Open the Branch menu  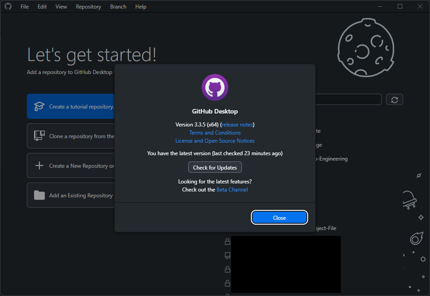point(118,6)
